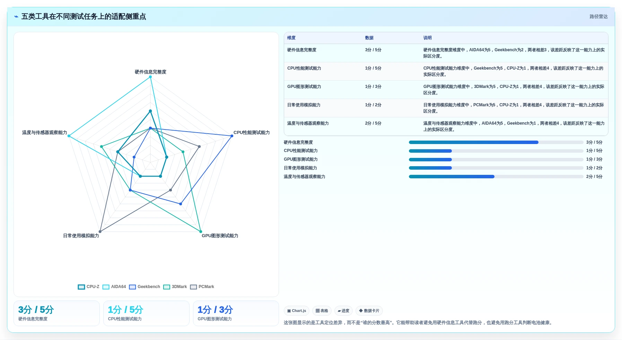Image resolution: width=622 pixels, height=340 pixels.
Task: Toggle the Geekbench legend swatch
Action: tap(132, 287)
